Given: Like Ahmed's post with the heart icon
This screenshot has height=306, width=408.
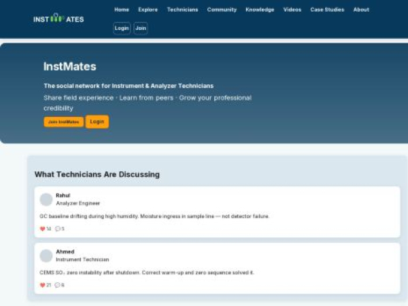Looking at the screenshot, I should (x=42, y=285).
